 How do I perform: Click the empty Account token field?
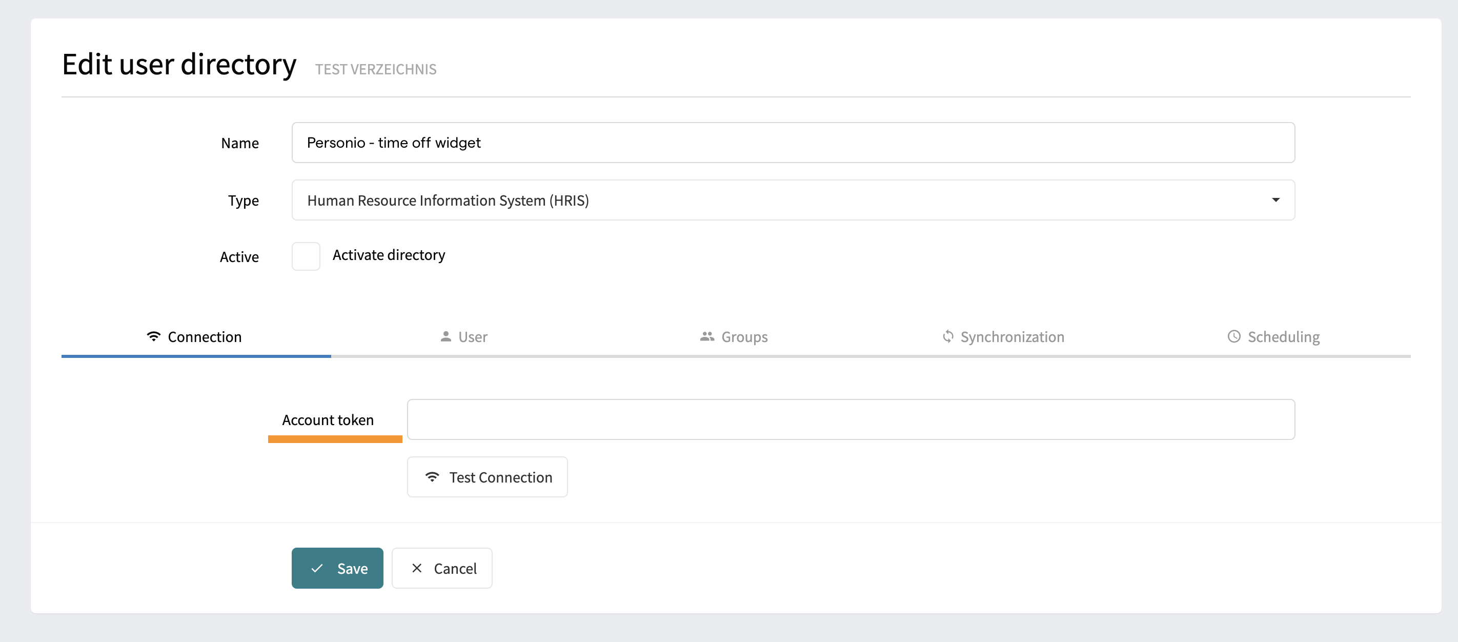pyautogui.click(x=849, y=419)
